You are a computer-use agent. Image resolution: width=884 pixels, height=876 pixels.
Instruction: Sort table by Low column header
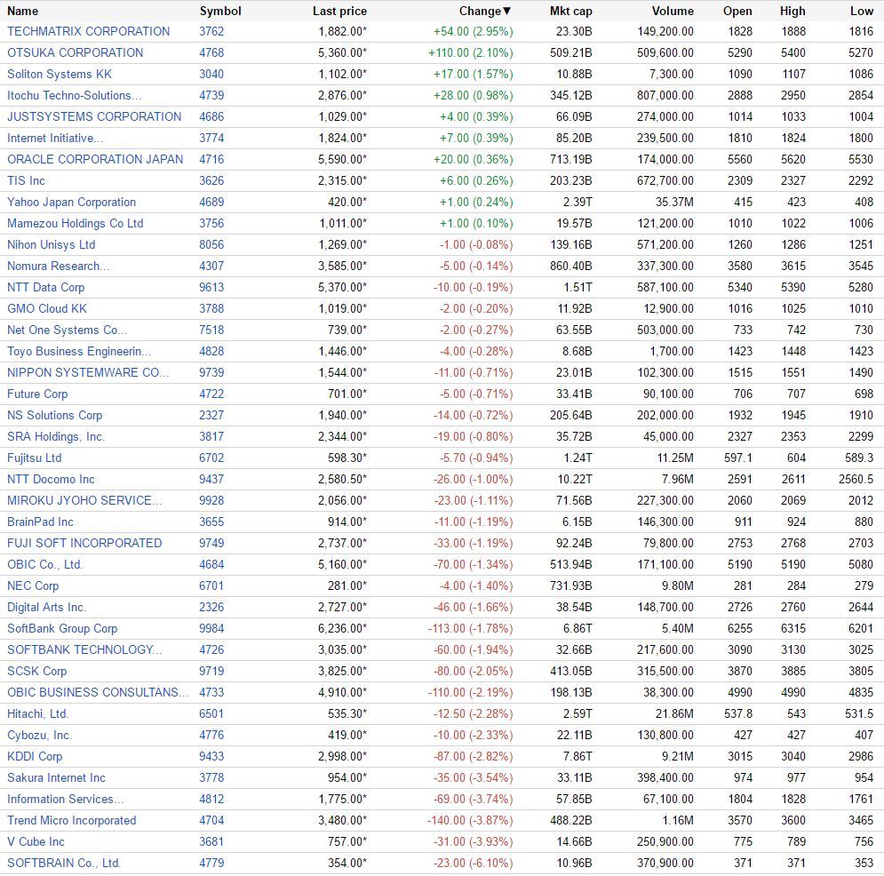pos(862,11)
